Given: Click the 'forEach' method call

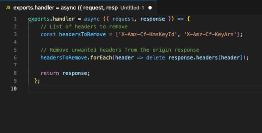Looking at the screenshot, I should coord(101,58).
